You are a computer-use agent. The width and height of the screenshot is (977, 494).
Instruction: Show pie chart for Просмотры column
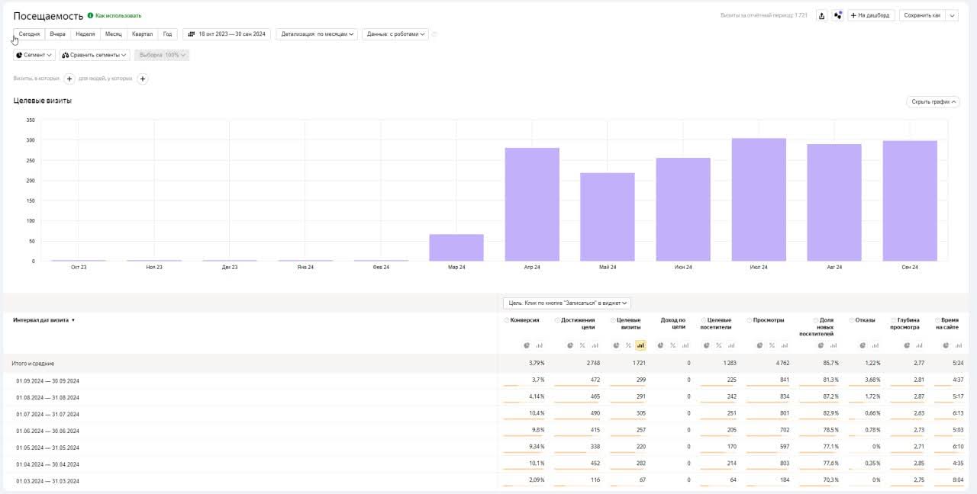click(x=760, y=345)
